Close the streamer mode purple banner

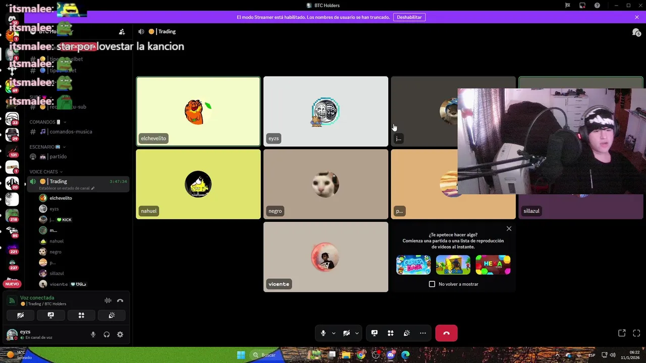tap(637, 17)
